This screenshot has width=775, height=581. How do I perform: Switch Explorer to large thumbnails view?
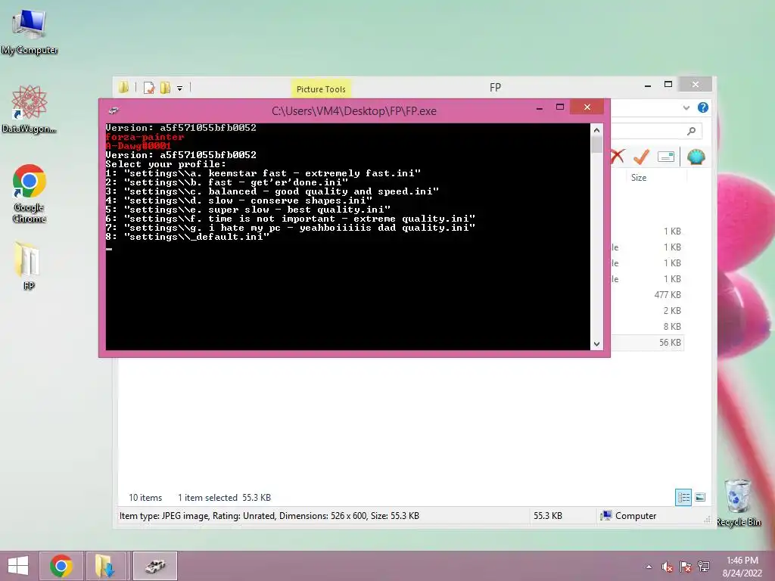[x=700, y=498]
